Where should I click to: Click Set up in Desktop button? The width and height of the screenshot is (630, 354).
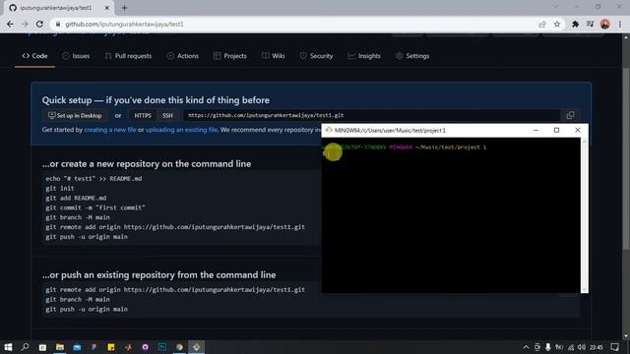pyautogui.click(x=75, y=116)
